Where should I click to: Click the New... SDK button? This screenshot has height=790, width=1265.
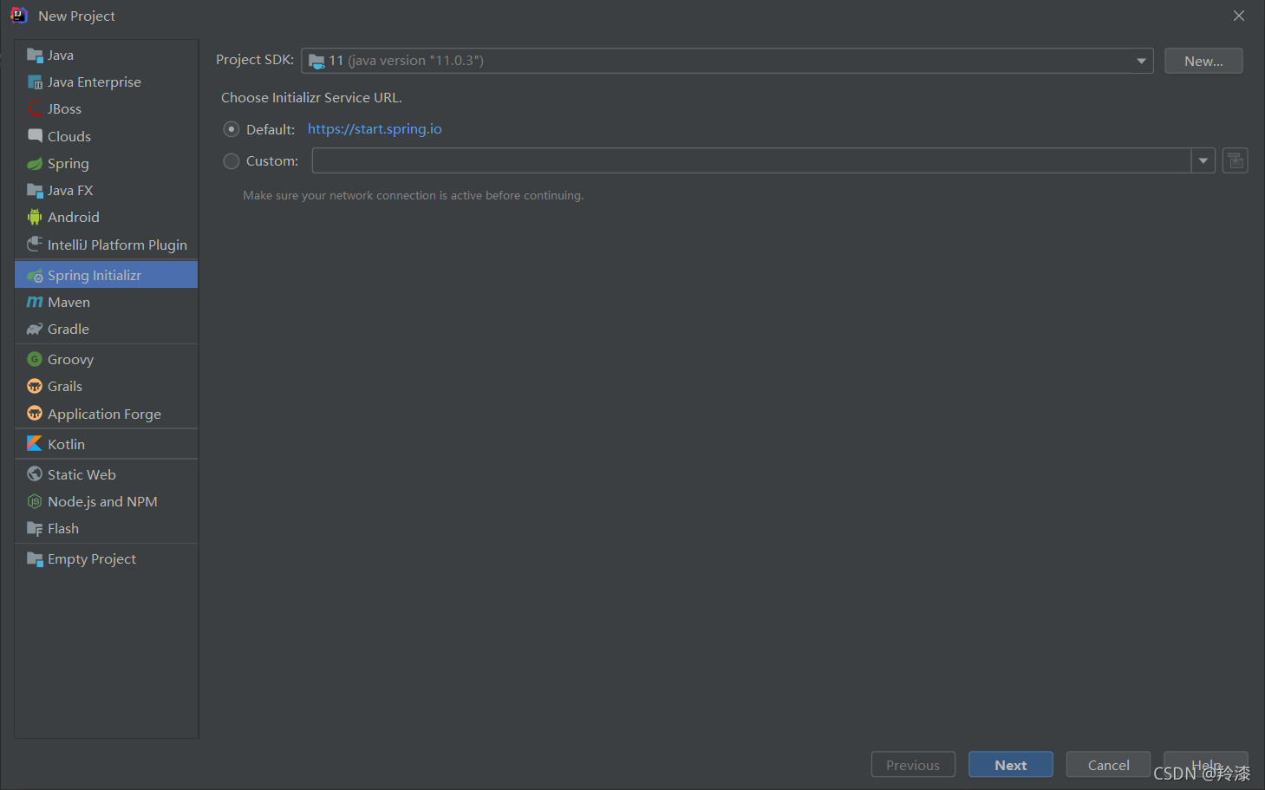[x=1203, y=61]
